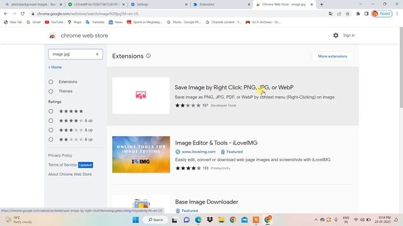Click iLoveIMG Featured badge

232,152
